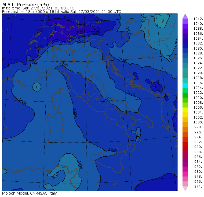Viewport: 204px width, 197px height.
Task: Click the '1032.' legend label
Action: click(198, 43)
